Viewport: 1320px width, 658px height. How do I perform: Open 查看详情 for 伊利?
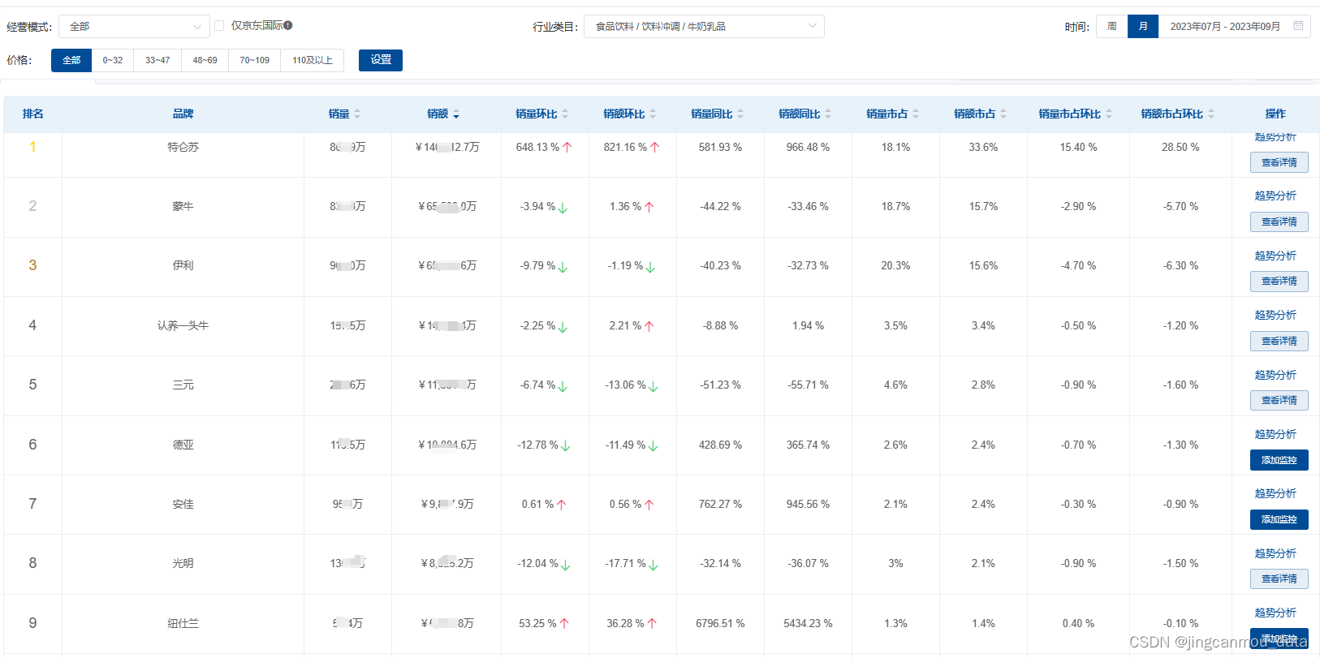click(1279, 281)
